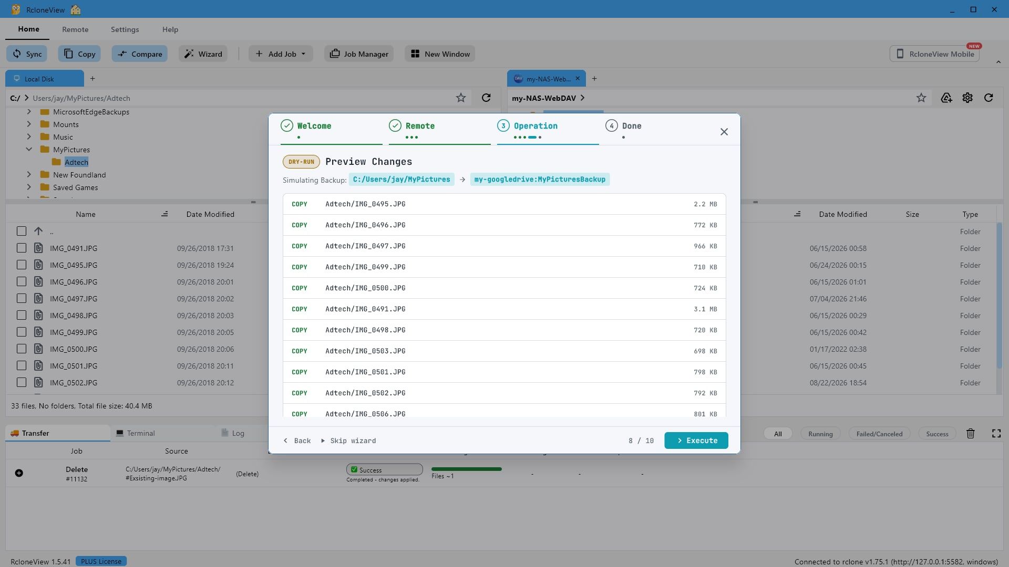The width and height of the screenshot is (1009, 567).
Task: Open the Settings menu tab
Action: pos(125,29)
